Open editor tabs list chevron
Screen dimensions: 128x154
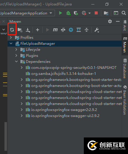coord(4,29)
